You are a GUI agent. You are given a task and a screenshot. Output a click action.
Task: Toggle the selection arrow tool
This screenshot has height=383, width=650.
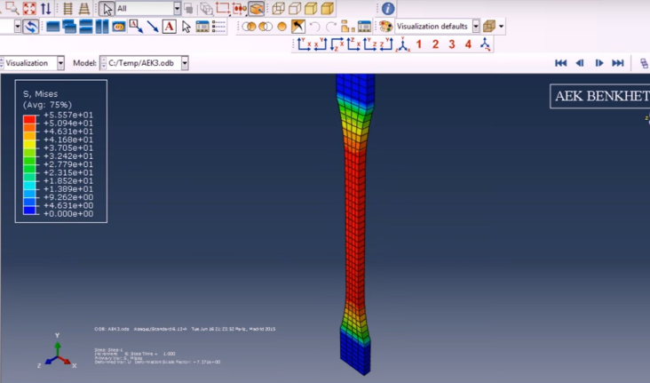107,9
